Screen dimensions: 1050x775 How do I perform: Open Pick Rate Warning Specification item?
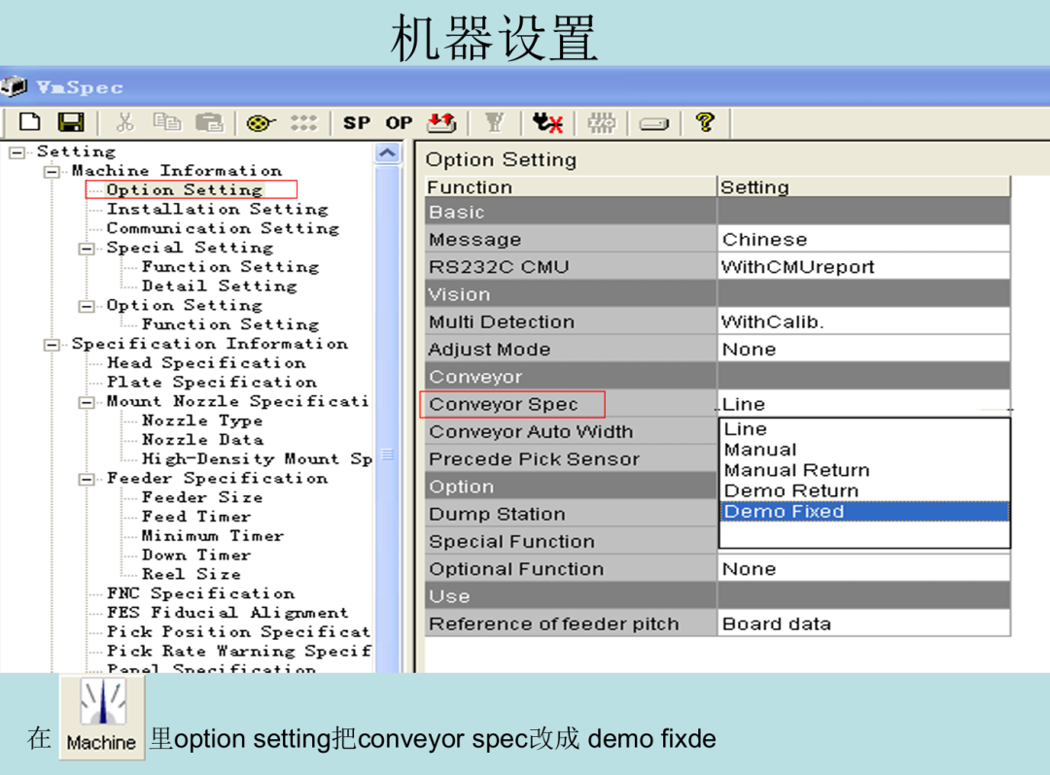[238, 652]
